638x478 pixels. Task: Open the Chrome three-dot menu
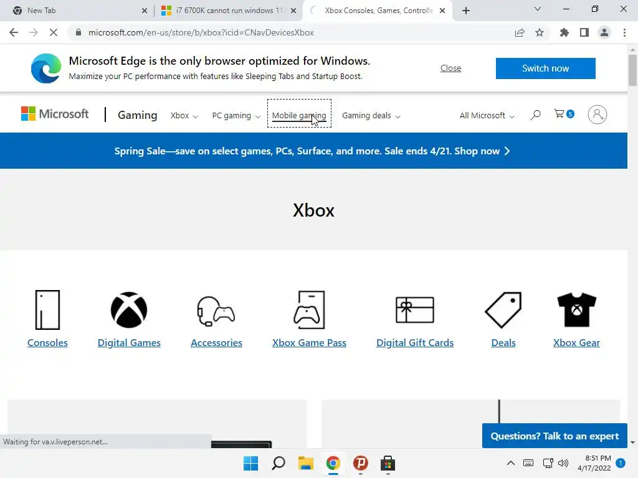(x=624, y=32)
